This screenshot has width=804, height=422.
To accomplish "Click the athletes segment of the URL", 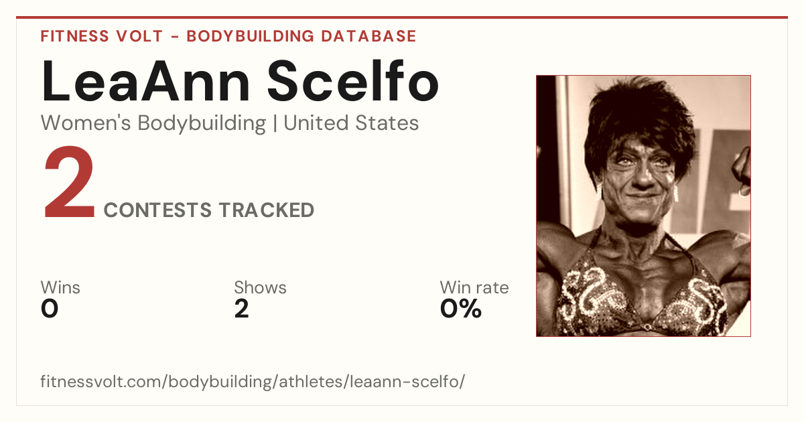I will (318, 382).
